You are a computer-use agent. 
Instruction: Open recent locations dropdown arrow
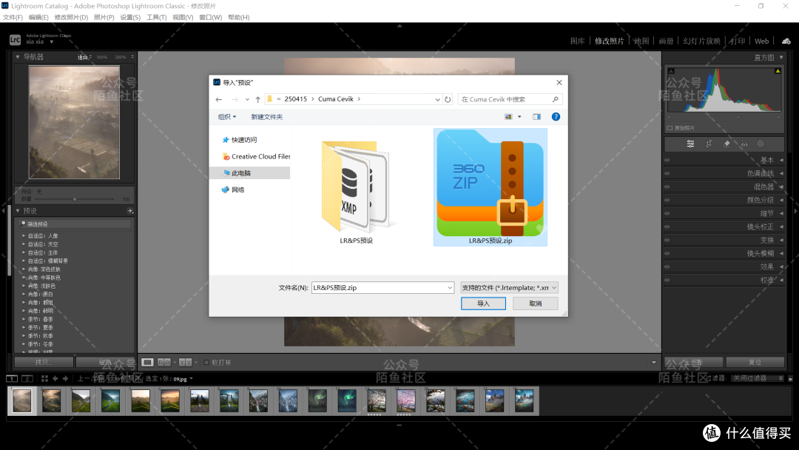[x=247, y=99]
